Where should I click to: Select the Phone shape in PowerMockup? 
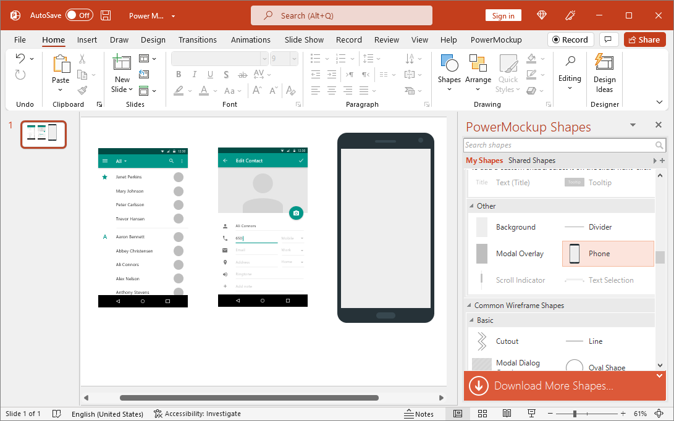[x=608, y=254]
